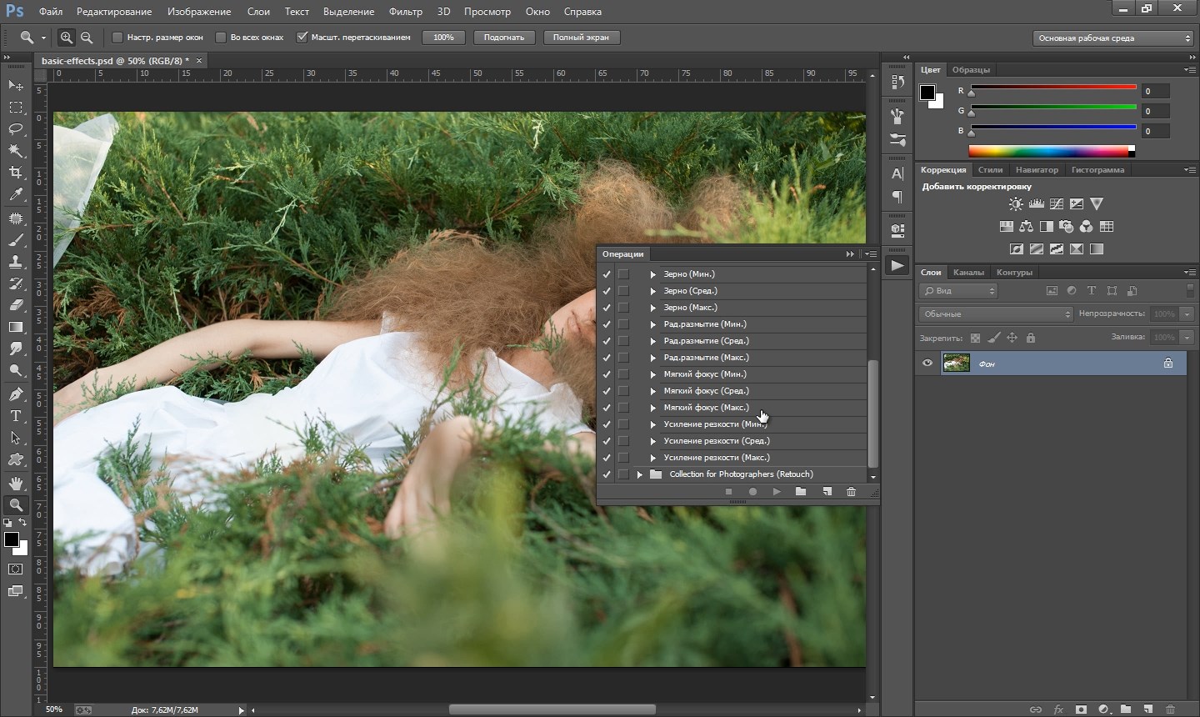The height and width of the screenshot is (717, 1200).
Task: Add a Brightness/Contrast adjustment
Action: click(1016, 203)
